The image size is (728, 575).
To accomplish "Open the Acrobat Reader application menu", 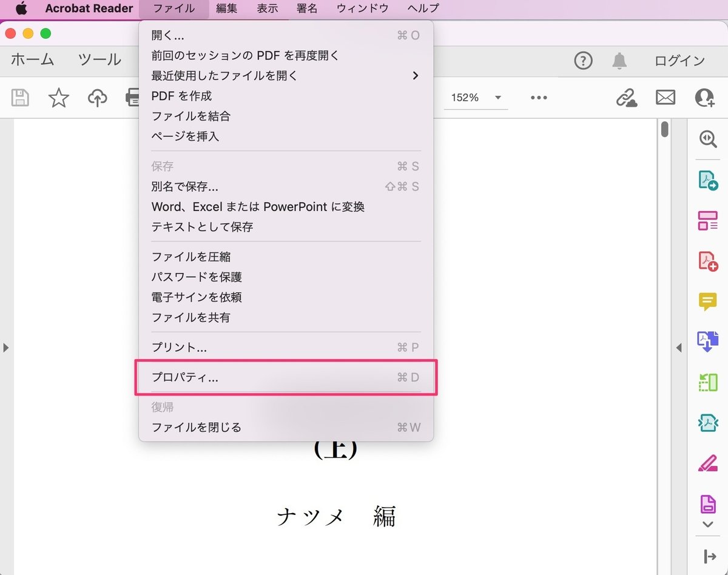I will point(89,8).
